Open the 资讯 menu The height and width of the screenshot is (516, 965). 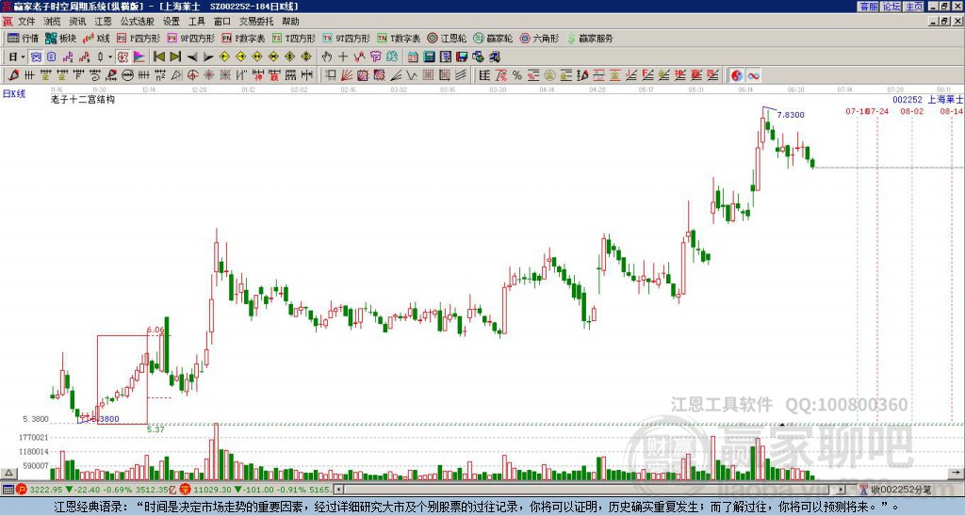pyautogui.click(x=77, y=22)
